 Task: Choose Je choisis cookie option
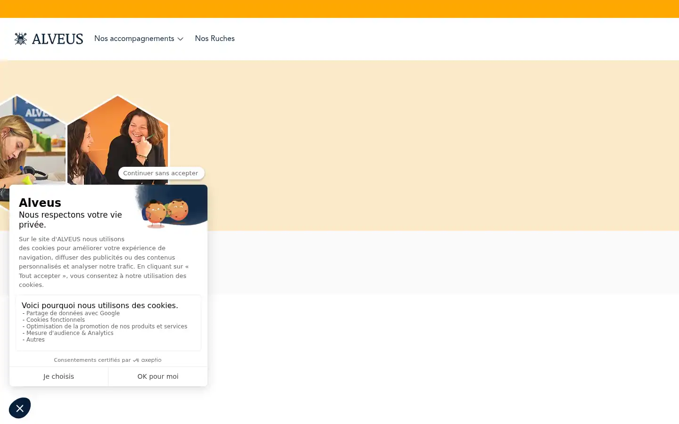(x=58, y=376)
